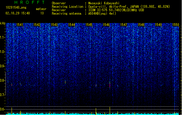Click the 1546 time marker
Image resolution: width=182 pixels, height=115 pixels.
pyautogui.click(x=106, y=24)
